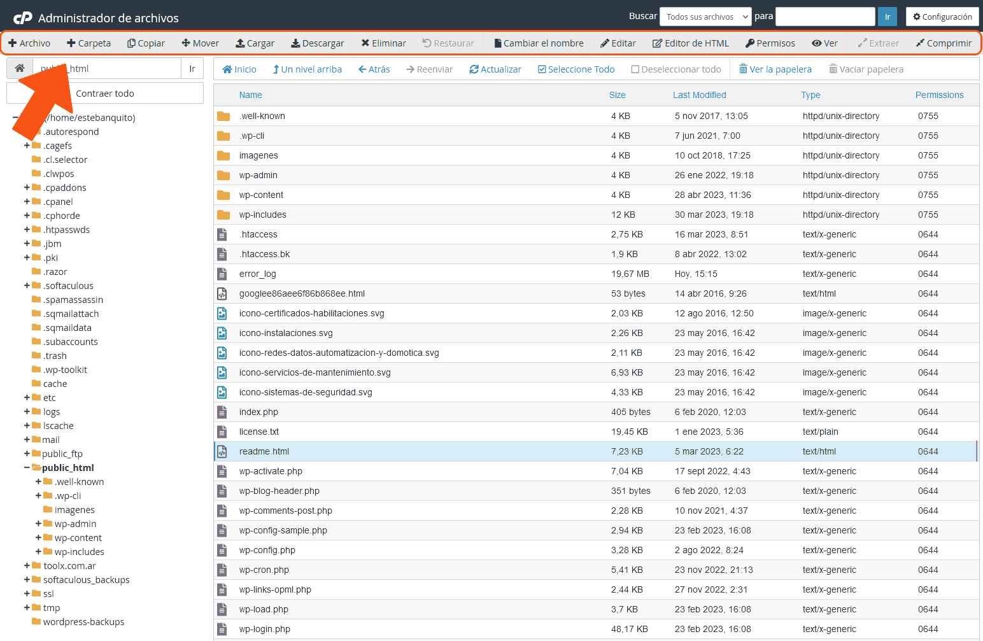This screenshot has width=983, height=641.
Task: Click the Permisos key icon
Action: tap(750, 43)
